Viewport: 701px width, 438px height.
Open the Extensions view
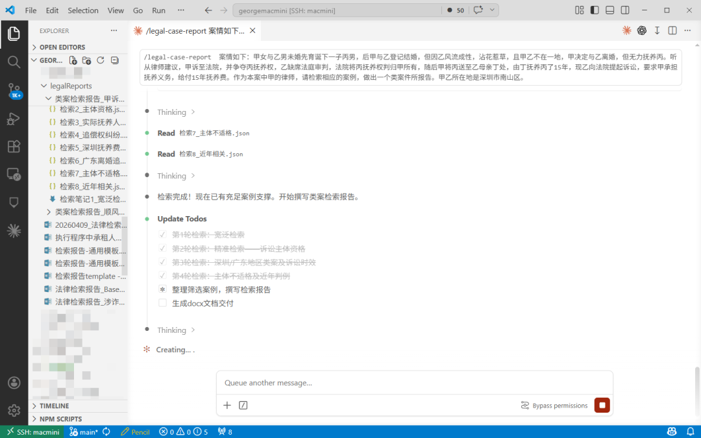tap(14, 146)
